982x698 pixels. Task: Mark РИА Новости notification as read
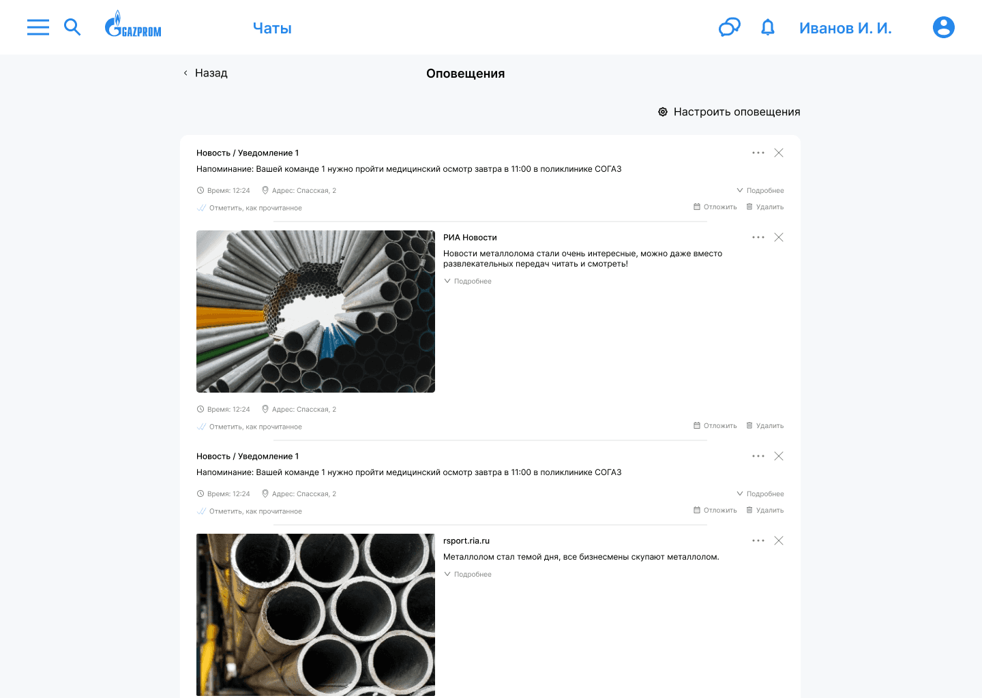[250, 427]
